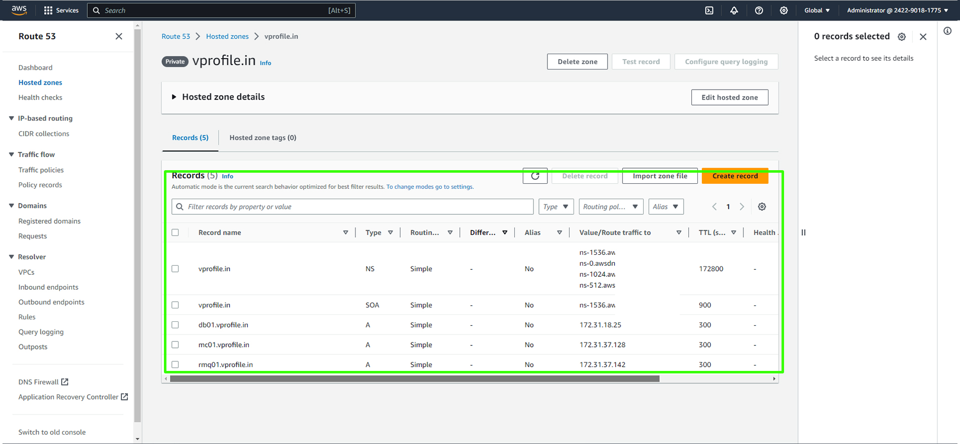Sort by Routing policy column arrow
The height and width of the screenshot is (444, 960).
coord(450,232)
